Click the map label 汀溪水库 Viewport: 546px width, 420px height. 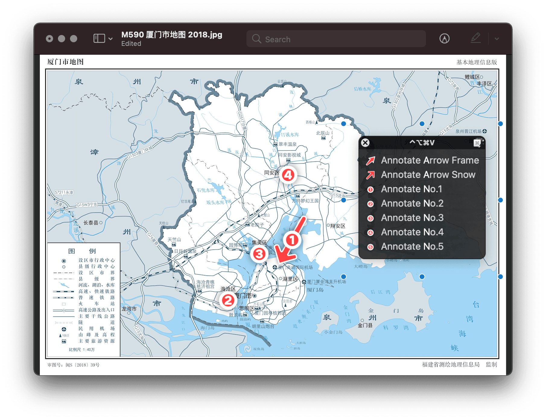click(290, 135)
